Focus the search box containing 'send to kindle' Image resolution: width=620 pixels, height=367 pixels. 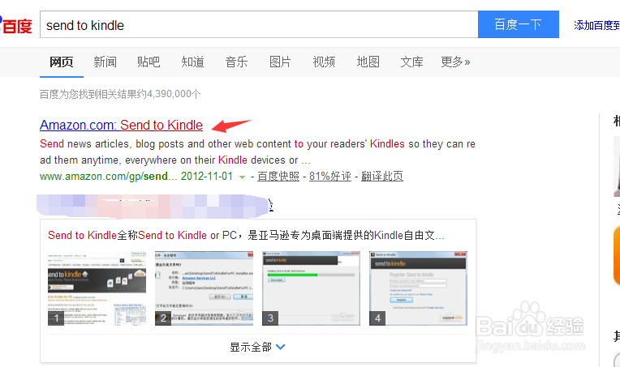point(259,25)
